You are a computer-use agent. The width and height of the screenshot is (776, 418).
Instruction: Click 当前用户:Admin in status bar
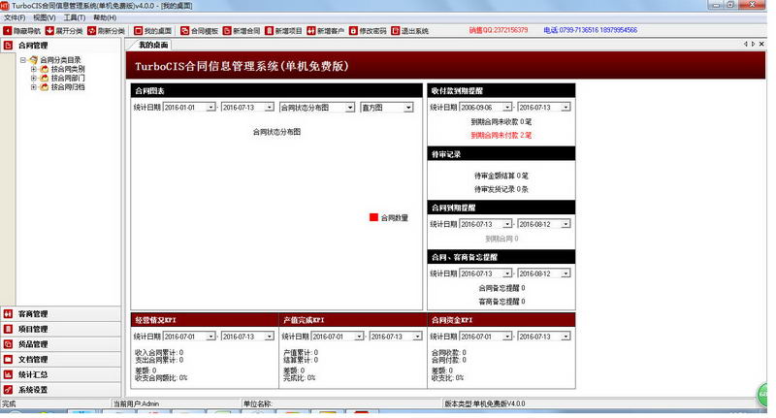(136, 403)
